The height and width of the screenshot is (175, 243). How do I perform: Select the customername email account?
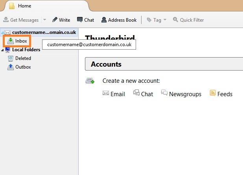coord(43,32)
